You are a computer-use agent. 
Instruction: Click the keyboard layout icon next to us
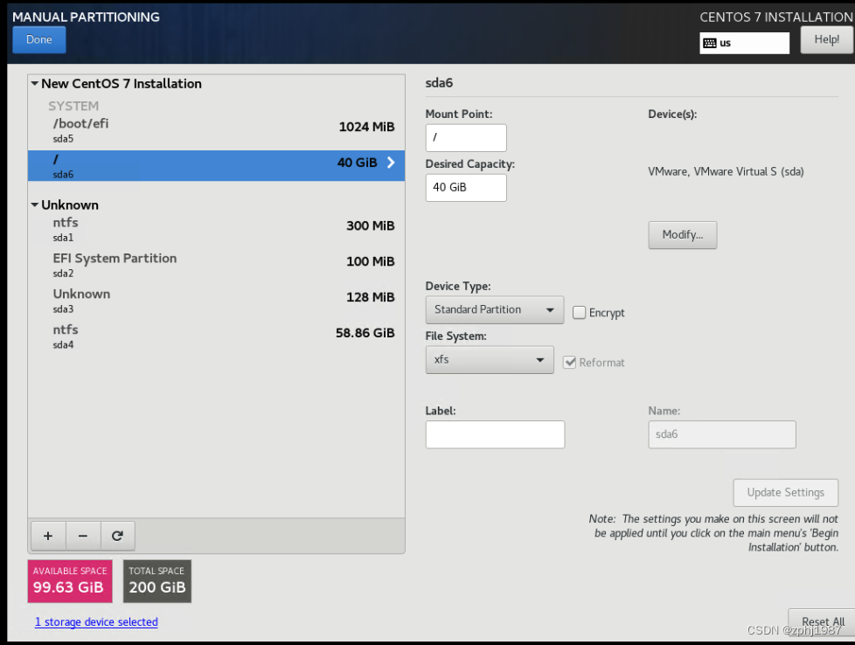pyautogui.click(x=709, y=43)
